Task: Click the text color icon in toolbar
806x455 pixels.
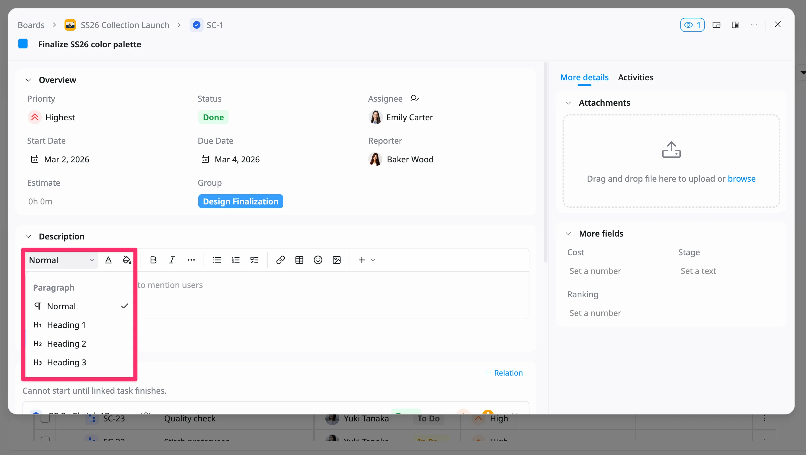Action: 108,260
